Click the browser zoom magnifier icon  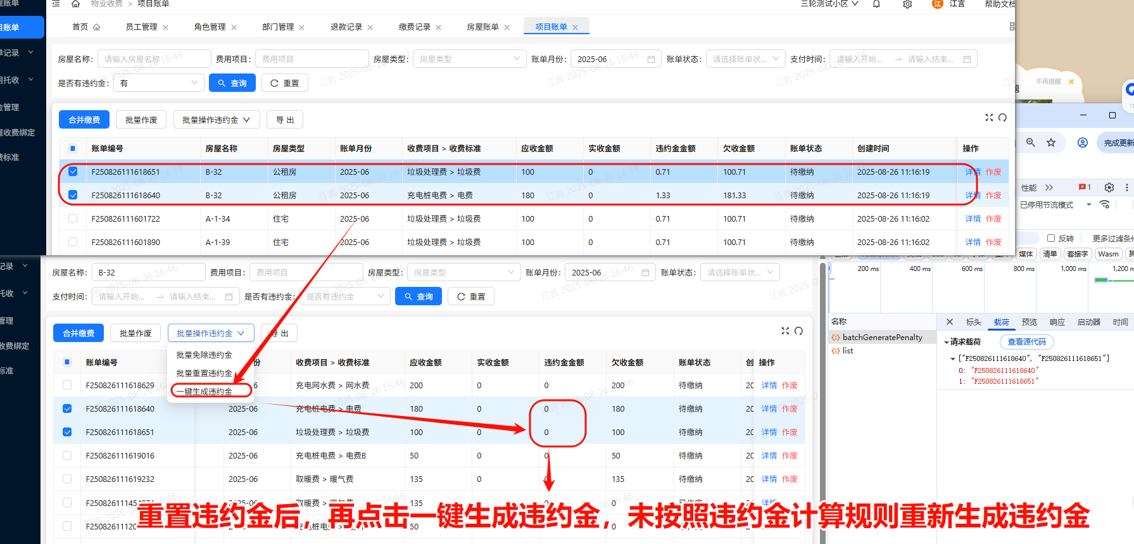[x=1031, y=142]
